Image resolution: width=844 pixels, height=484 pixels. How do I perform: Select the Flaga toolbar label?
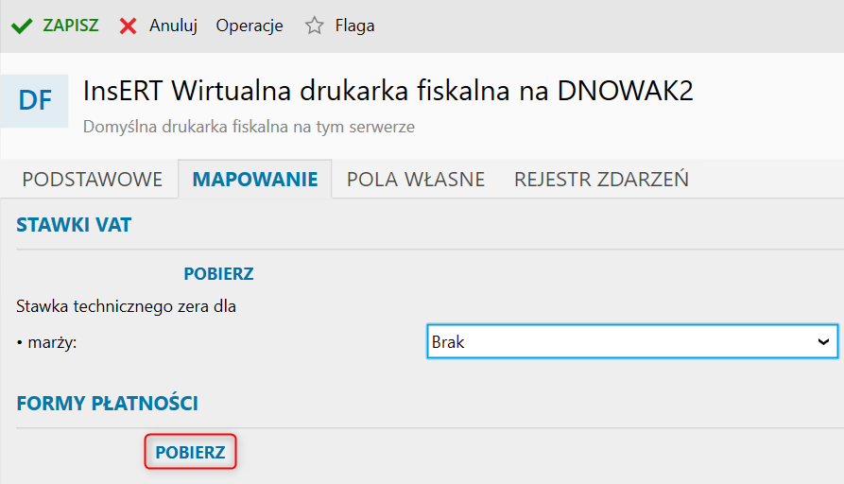click(354, 26)
